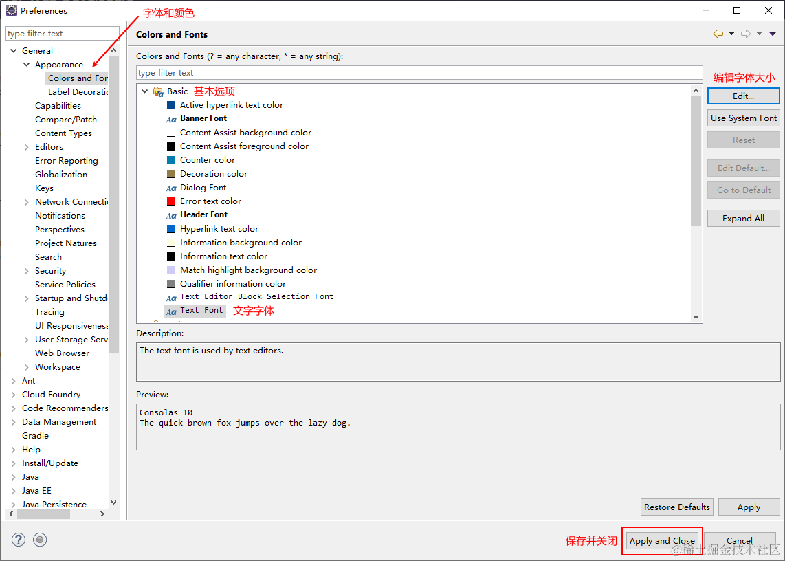Viewport: 785px width, 561px height.
Task: Expand the Network Connections node
Action: [27, 202]
